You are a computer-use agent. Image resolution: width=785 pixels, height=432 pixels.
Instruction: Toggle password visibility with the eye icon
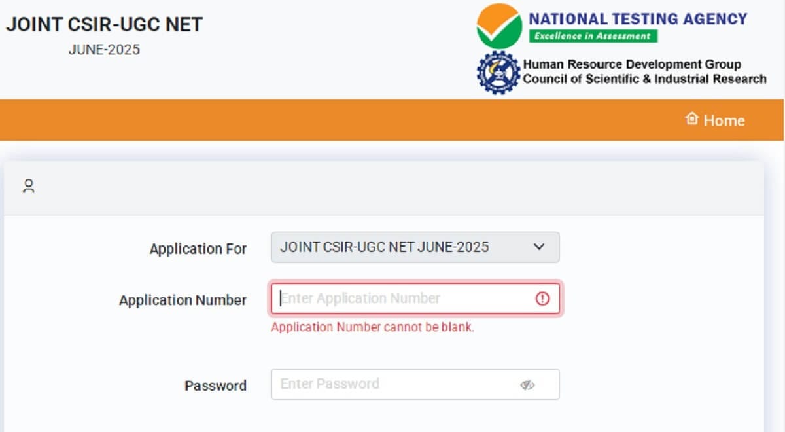click(x=527, y=385)
